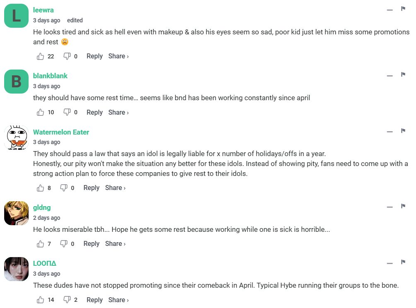Thumbs up LOONΔ's comment

click(x=41, y=300)
